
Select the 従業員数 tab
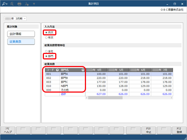coord(21,42)
